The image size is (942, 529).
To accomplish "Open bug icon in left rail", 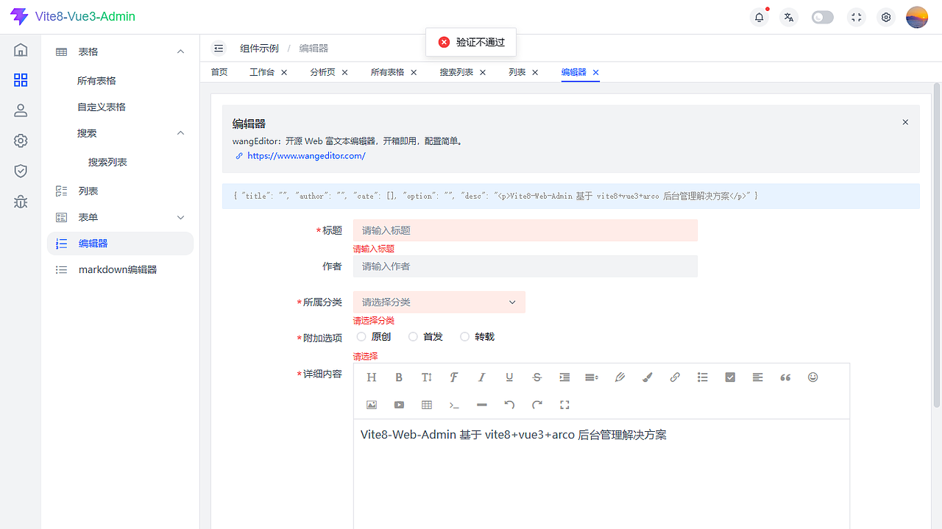I will 21,201.
